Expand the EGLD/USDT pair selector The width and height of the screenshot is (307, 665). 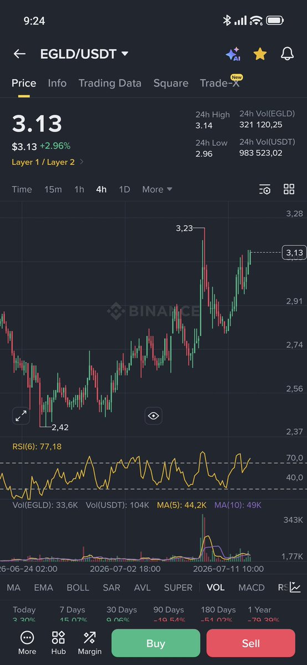84,54
